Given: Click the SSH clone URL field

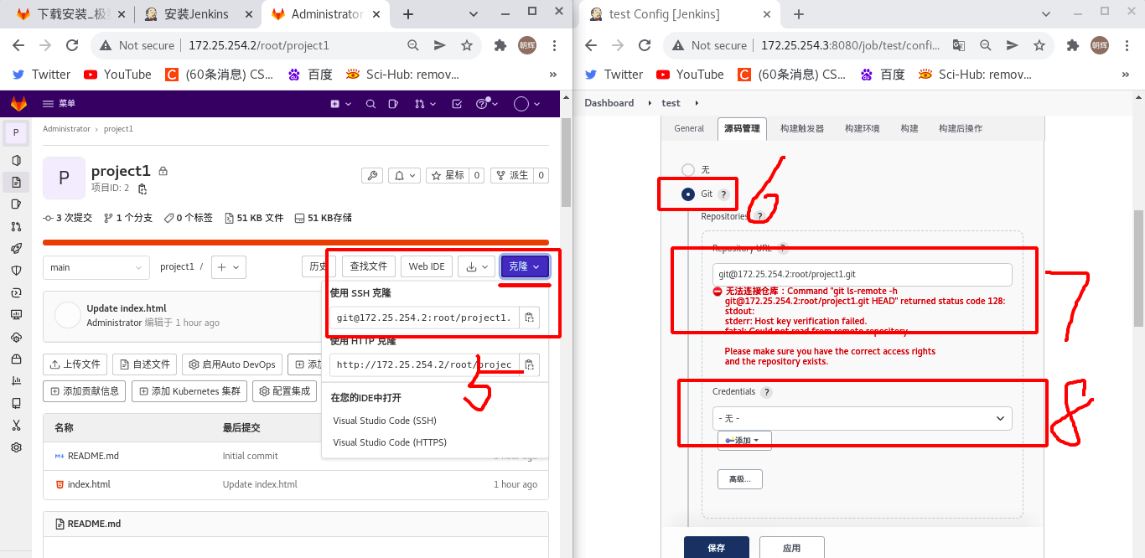Looking at the screenshot, I should (x=424, y=318).
